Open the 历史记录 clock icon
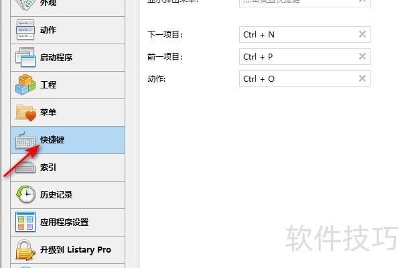The height and width of the screenshot is (268, 402). (25, 195)
